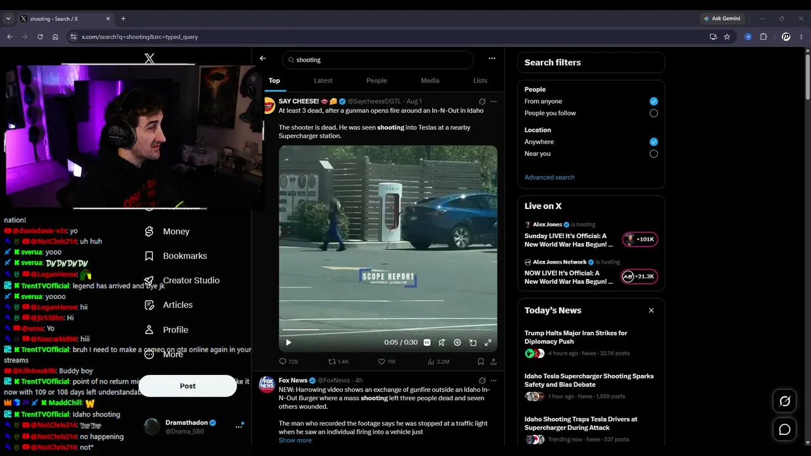Close the Today's News panel
The height and width of the screenshot is (456, 811).
651,310
